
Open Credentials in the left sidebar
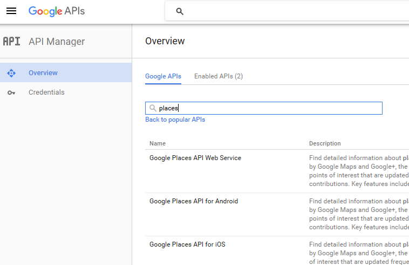coord(46,92)
